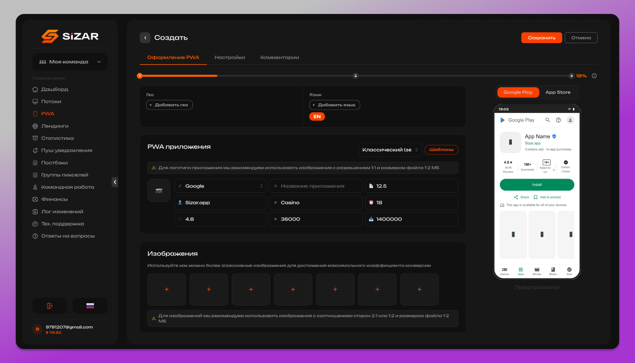Screen dimensions: 635x363
Task: Click the back arrow next to Создать
Action: [x=145, y=38]
